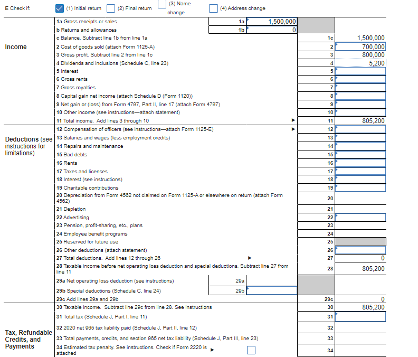Select line 11 total income value 805,200

click(373, 121)
